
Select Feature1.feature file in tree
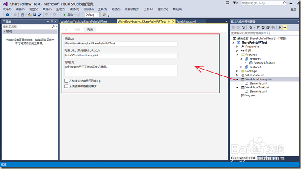(264, 63)
